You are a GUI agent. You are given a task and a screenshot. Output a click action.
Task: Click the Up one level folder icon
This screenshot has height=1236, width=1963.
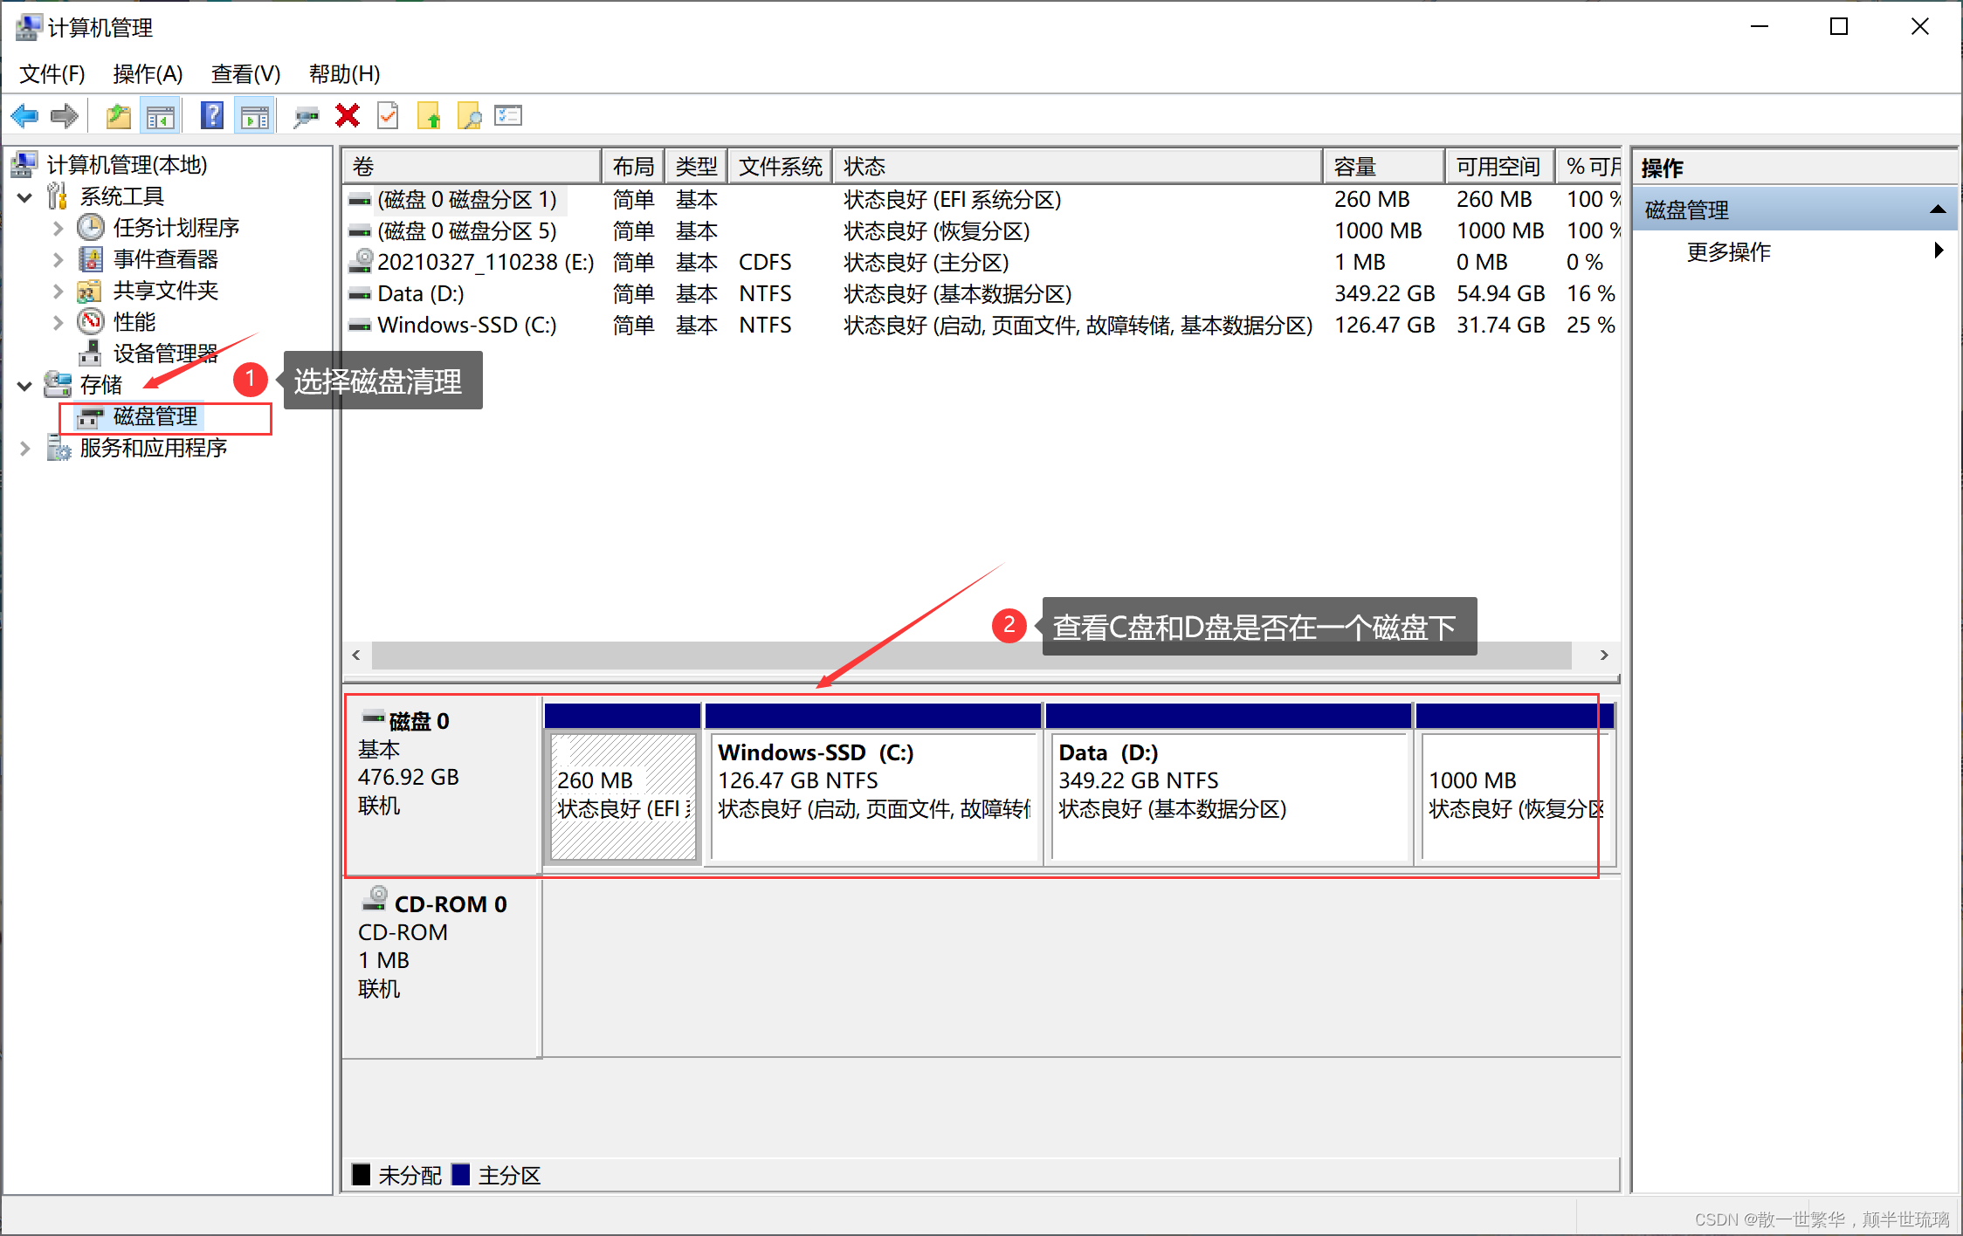point(119,115)
